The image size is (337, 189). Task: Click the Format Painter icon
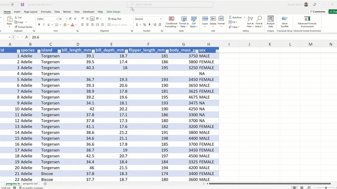coord(16,27)
